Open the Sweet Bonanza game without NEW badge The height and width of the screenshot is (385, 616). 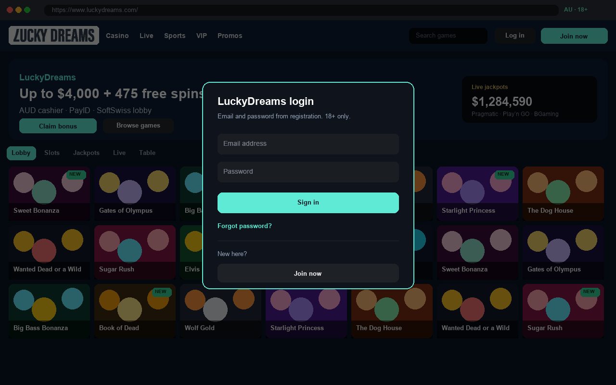click(x=477, y=252)
